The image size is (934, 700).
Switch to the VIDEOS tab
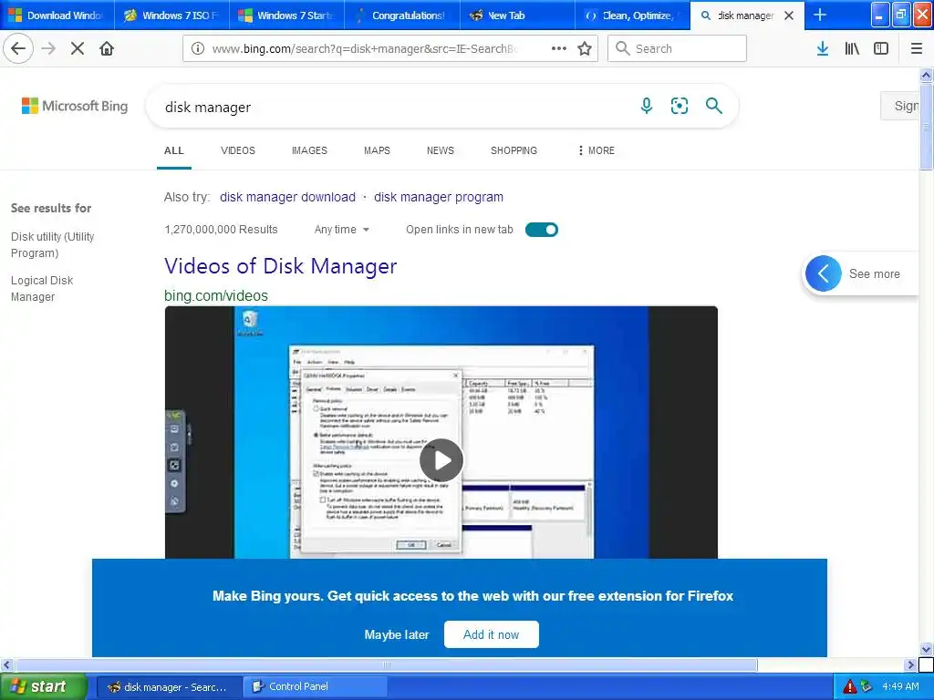pyautogui.click(x=238, y=150)
